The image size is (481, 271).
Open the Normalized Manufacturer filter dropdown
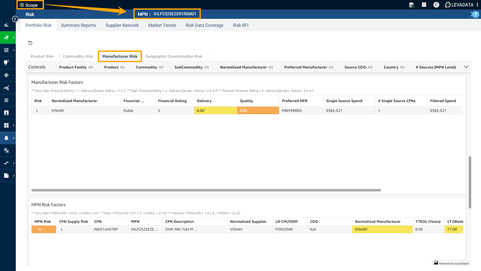point(246,67)
